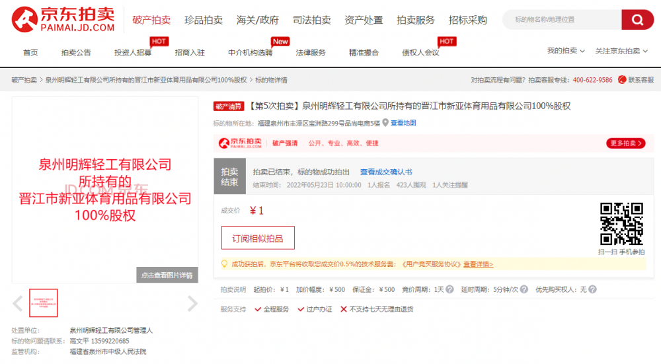Open 拍卖服务 category tab

(416, 20)
